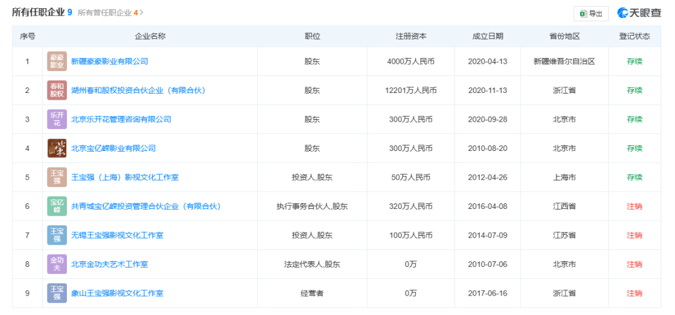
Task: Click the 成立日期 column header
Action: tap(487, 36)
